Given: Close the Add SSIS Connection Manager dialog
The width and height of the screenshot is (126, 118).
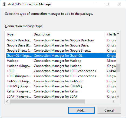Looking at the screenshot, I should point(120,4).
